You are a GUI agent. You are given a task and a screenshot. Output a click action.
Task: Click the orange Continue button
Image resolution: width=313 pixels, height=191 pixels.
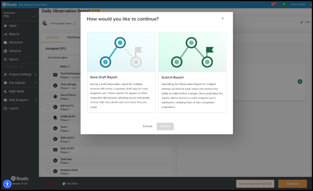292,184
